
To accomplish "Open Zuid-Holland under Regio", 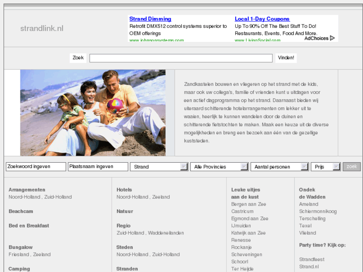I will 130,233.
